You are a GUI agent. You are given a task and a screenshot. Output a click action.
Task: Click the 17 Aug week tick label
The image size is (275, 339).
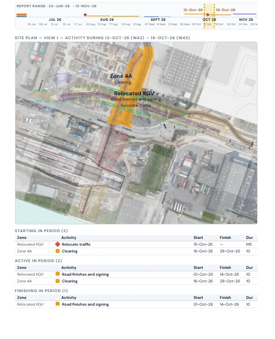tap(113, 24)
